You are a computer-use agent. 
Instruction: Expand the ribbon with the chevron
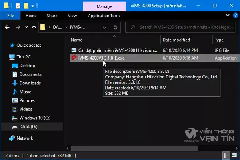pyautogui.click(x=228, y=15)
